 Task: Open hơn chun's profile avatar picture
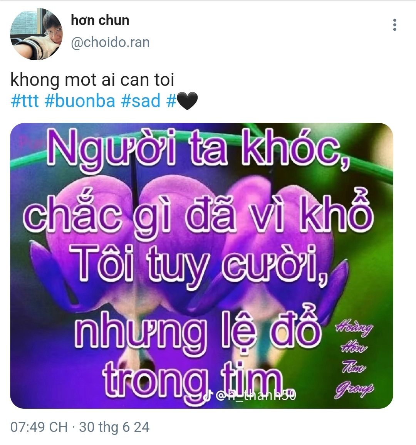[x=36, y=34]
